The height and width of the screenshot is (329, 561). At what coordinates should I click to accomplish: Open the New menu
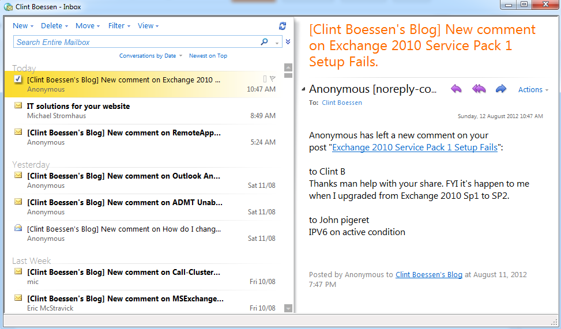23,26
